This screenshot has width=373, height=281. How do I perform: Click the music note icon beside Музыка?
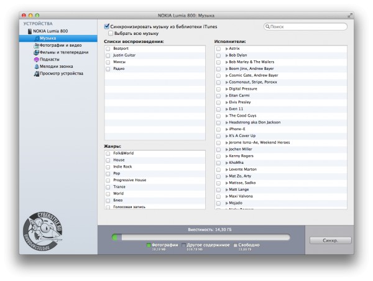click(37, 39)
